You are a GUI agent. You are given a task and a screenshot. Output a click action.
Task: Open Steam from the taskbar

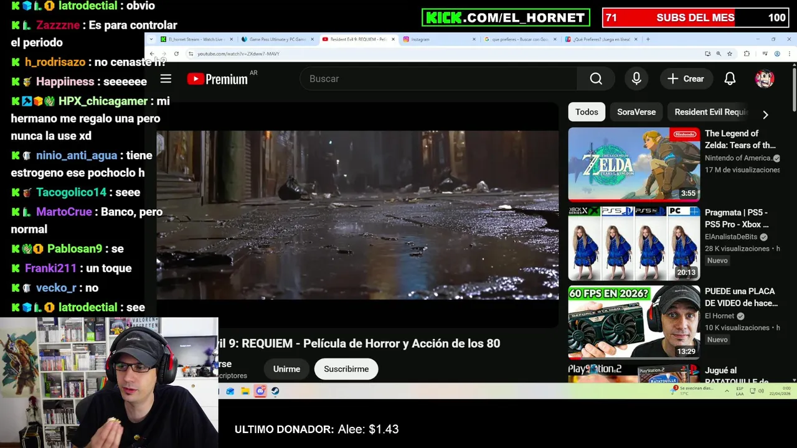pyautogui.click(x=275, y=391)
